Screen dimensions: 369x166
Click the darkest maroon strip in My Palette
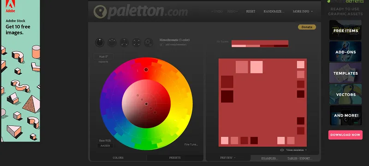coord(281,46)
